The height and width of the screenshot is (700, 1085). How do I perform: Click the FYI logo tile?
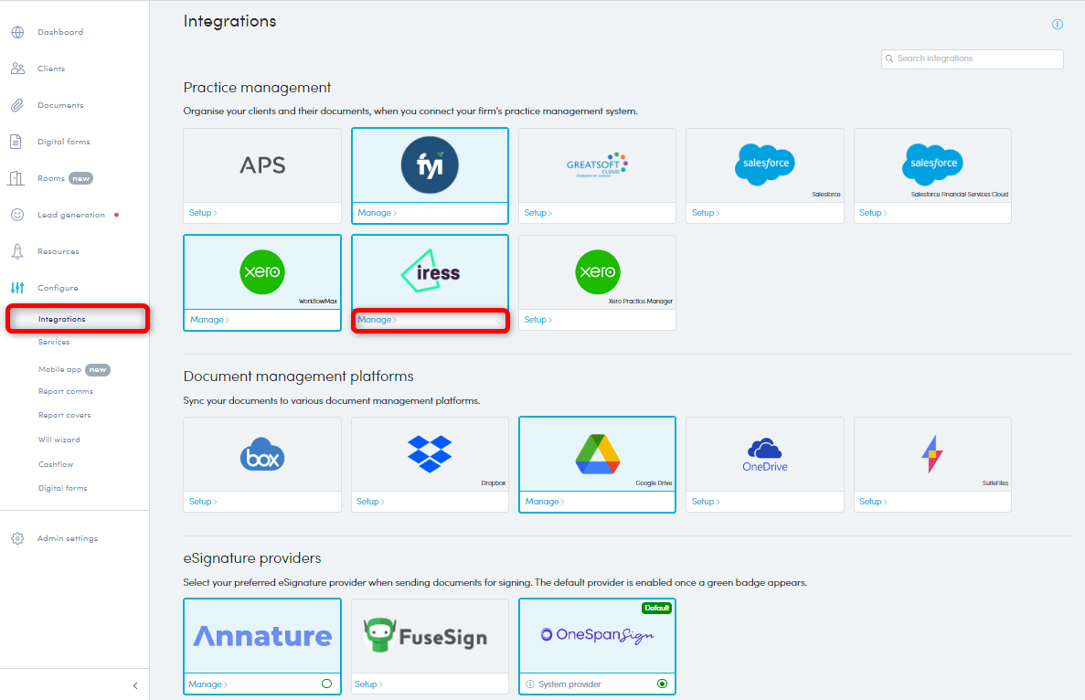430,165
